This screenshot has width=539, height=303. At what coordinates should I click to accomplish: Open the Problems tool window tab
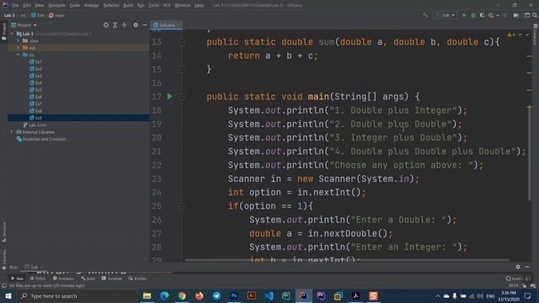[x=63, y=279]
